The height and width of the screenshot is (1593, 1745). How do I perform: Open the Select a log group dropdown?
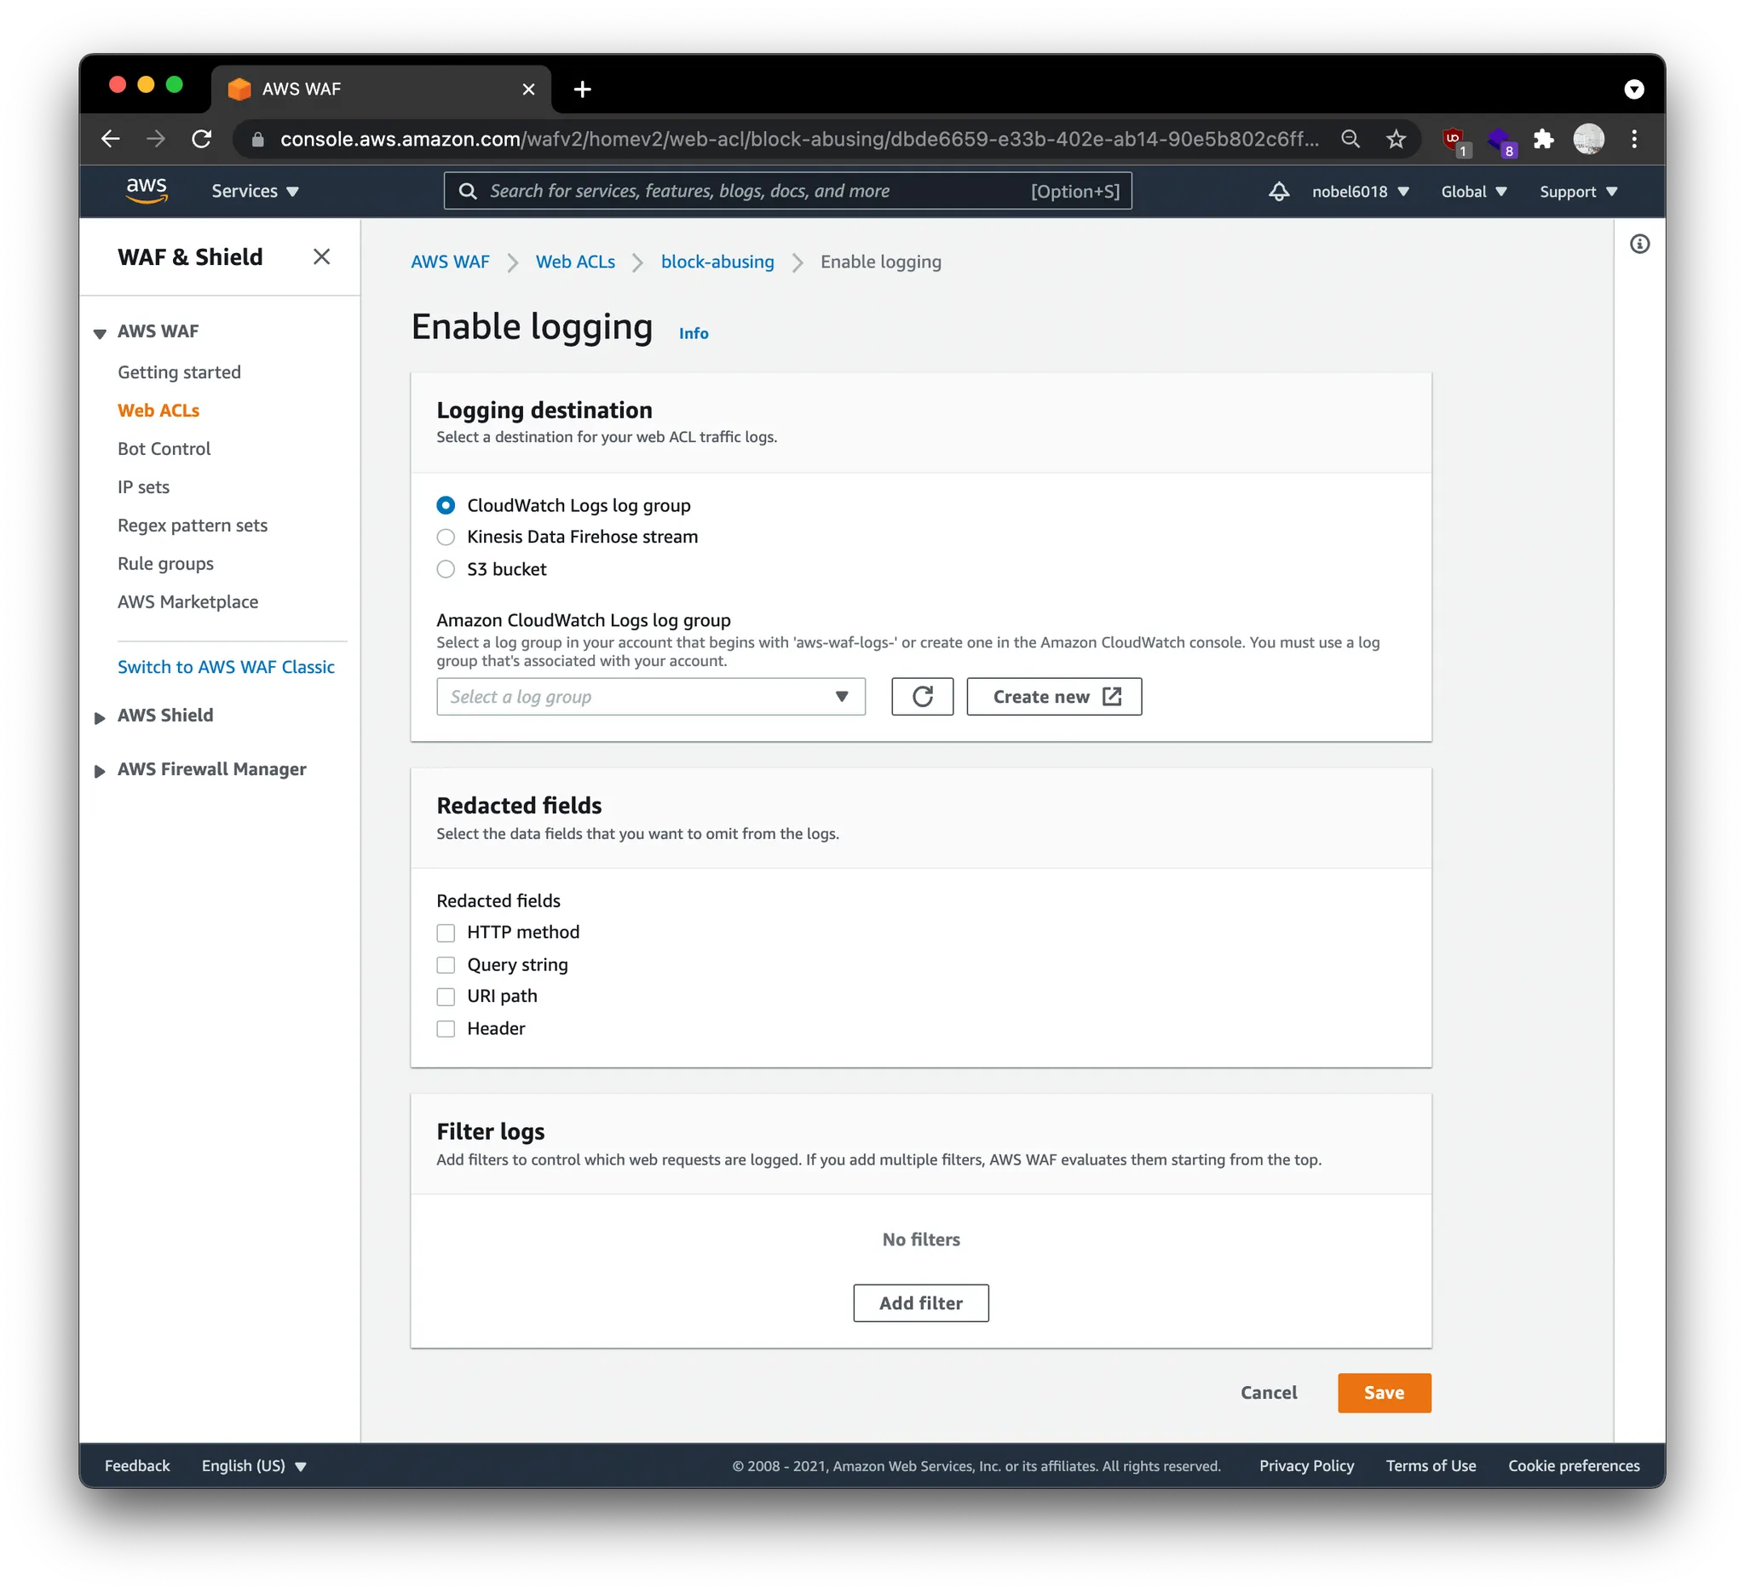(x=650, y=697)
